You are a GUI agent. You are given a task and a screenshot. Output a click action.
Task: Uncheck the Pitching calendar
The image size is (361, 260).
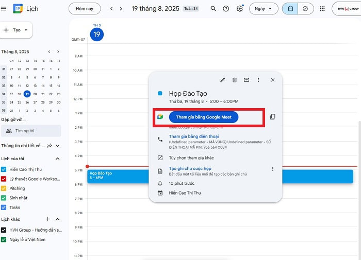tap(4, 188)
